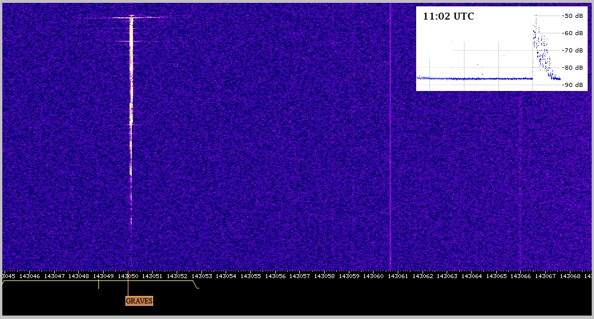Viewport: 594px width, 319px height.
Task: Click the 143050 frequency tick label
Action: pyautogui.click(x=128, y=276)
